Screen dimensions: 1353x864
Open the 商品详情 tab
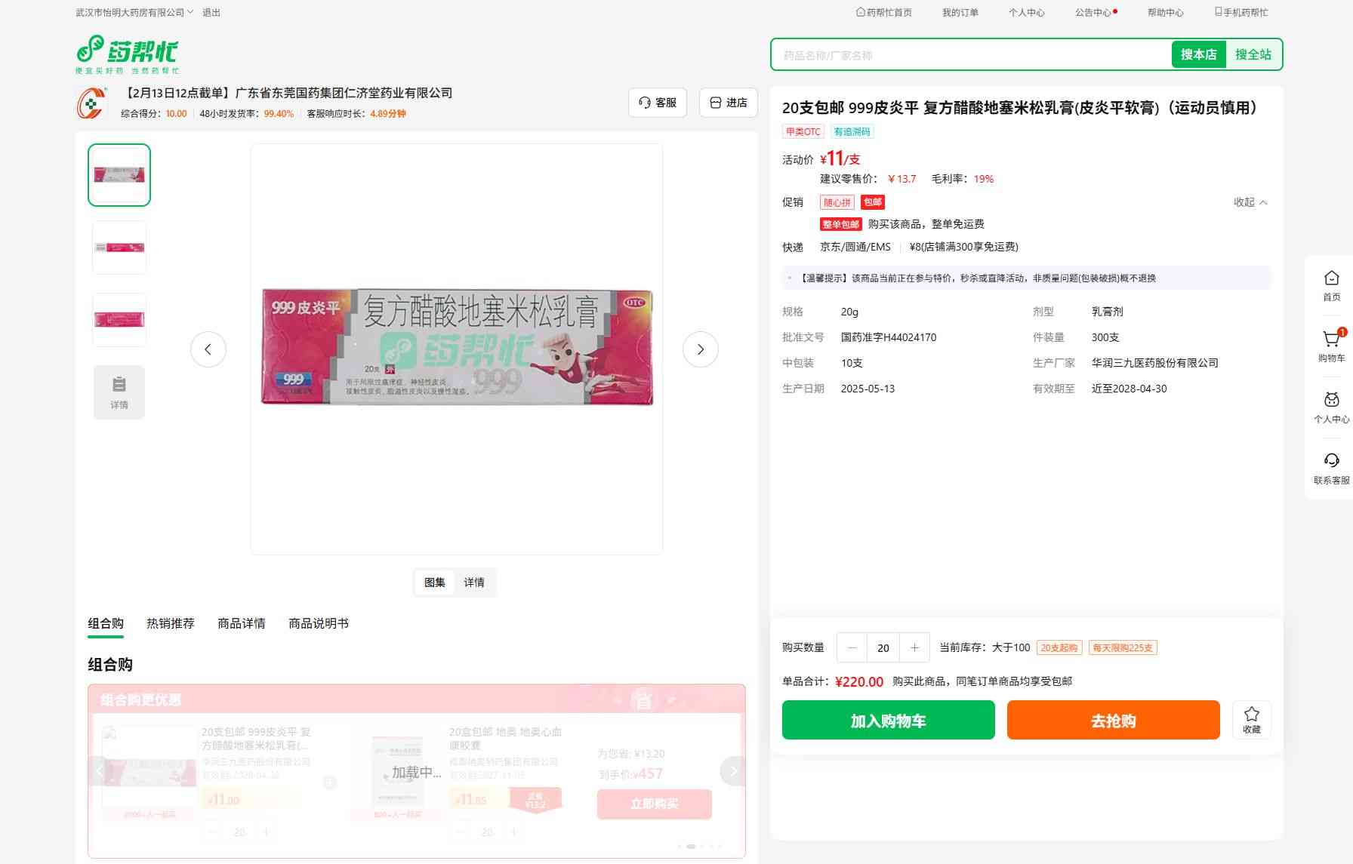(x=241, y=623)
